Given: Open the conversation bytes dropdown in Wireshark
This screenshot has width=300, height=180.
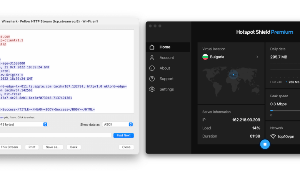Looking at the screenshot, I should (x=23, y=124).
